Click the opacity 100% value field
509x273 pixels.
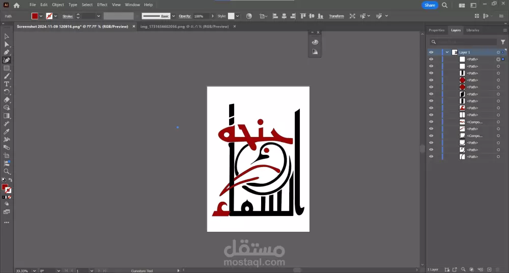pyautogui.click(x=201, y=16)
